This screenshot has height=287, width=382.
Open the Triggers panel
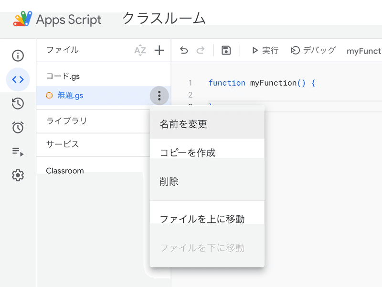(x=18, y=127)
